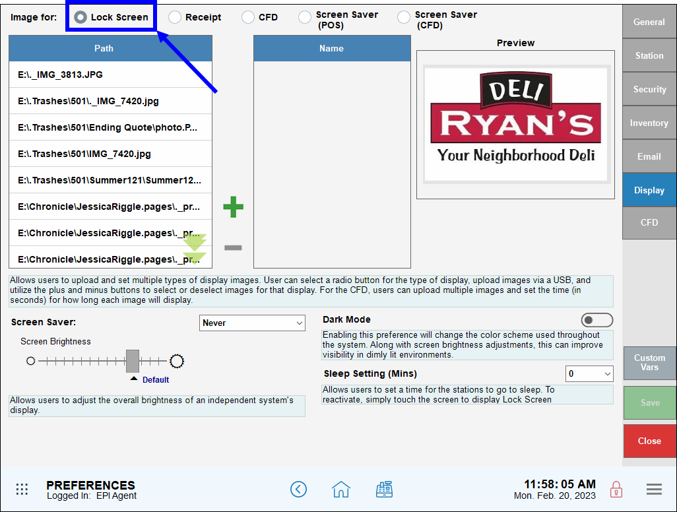Image resolution: width=677 pixels, height=512 pixels.
Task: Click the Ryan's Deli preview image
Action: pyautogui.click(x=515, y=125)
